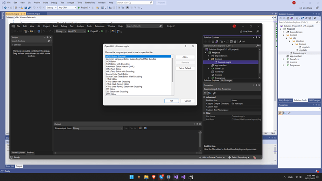Image resolution: width=322 pixels, height=181 pixels.
Task: Click the help question mark in Open With dialog
Action: (x=186, y=46)
